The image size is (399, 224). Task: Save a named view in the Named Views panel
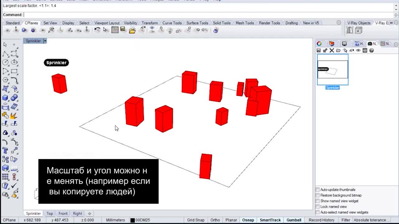coord(319,50)
